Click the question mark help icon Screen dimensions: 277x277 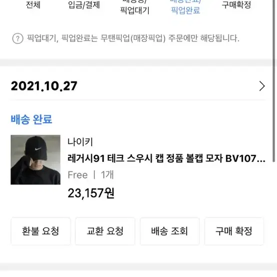(x=17, y=38)
